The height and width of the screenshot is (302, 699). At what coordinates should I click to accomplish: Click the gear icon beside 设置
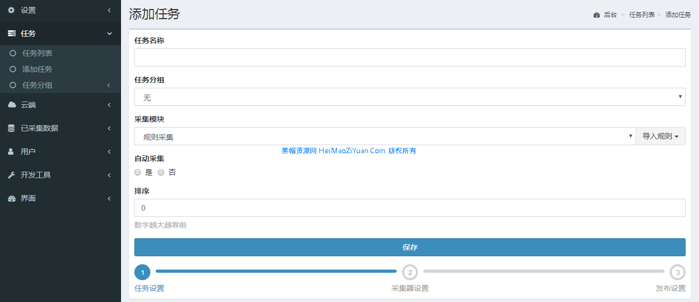11,10
